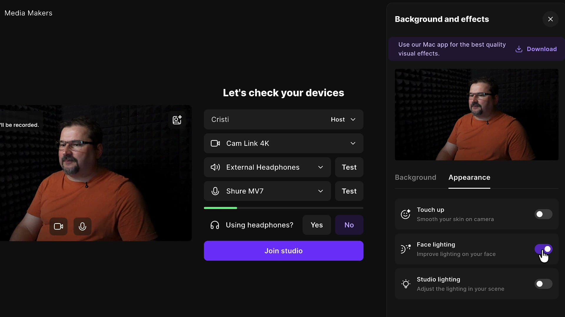Click the Use our Mac app banner text
Image resolution: width=565 pixels, height=317 pixels.
(x=452, y=49)
